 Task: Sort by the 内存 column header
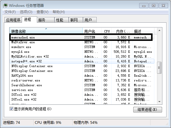click(122, 31)
